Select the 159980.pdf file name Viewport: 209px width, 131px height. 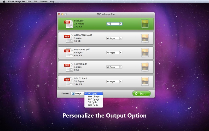(x=80, y=64)
